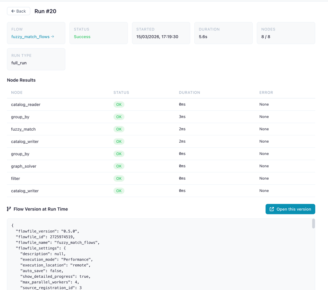Click the scrollbar in the JSON code panel
Screen dimensions: 328x290
tap(313, 224)
